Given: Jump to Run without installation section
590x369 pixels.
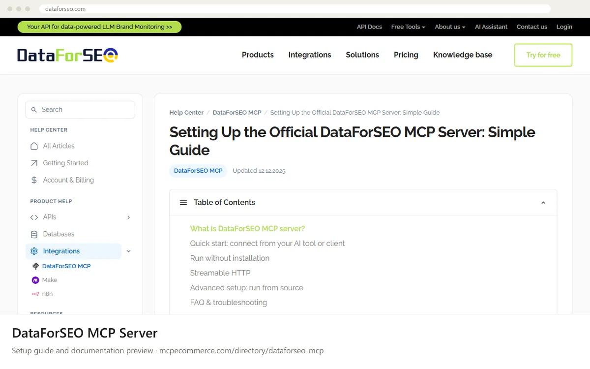Looking at the screenshot, I should point(230,258).
